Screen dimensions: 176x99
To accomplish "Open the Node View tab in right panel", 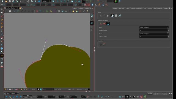I will (121, 8).
